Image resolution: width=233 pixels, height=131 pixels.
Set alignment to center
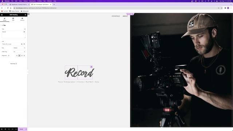[x=19, y=56]
